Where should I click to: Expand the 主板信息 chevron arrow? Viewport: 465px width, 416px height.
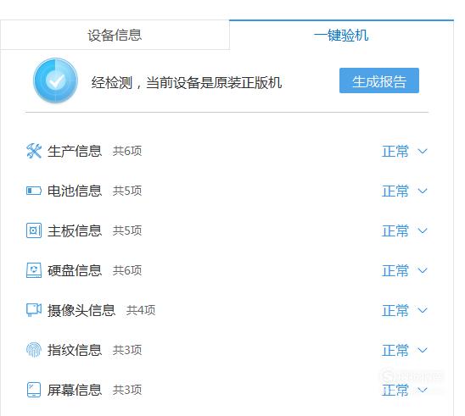click(423, 230)
